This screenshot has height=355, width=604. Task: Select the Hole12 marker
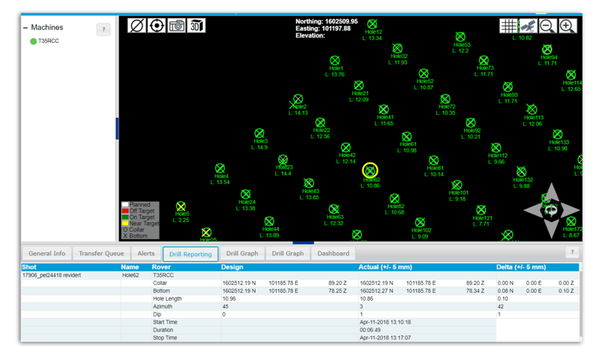pyautogui.click(x=372, y=24)
